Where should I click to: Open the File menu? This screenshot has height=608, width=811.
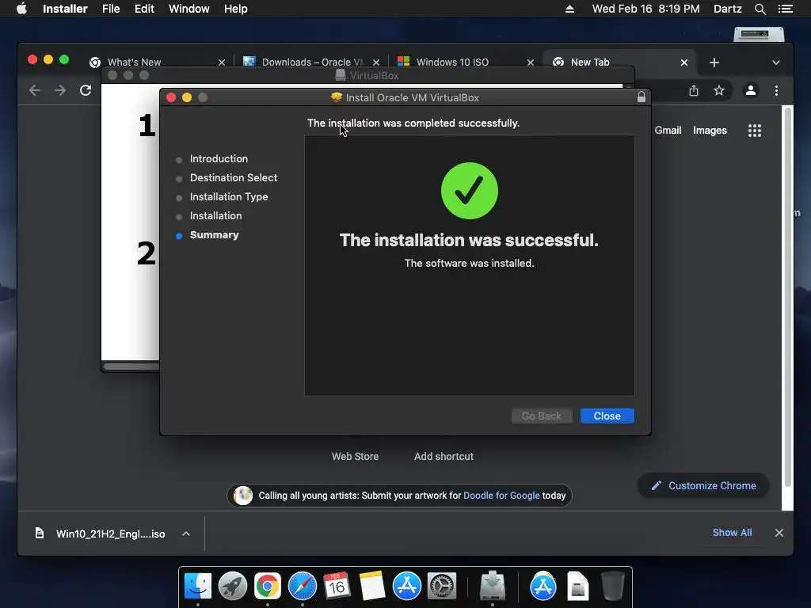click(111, 9)
